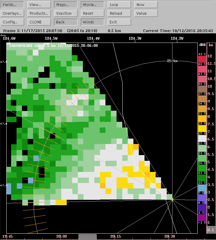
Task: Click the Vsection button
Action: point(66,13)
